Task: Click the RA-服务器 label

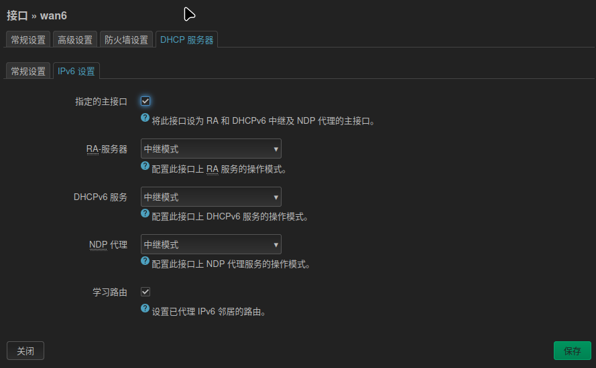Action: tap(107, 149)
